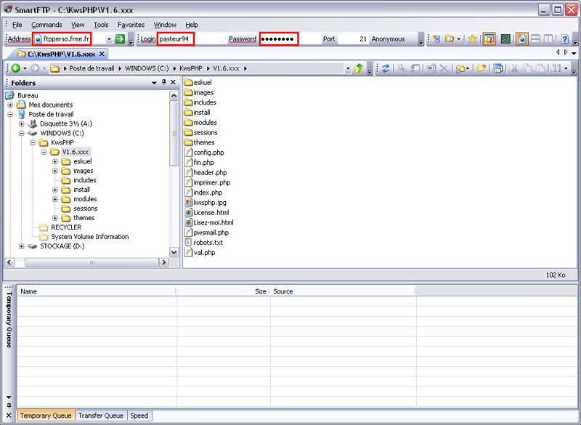Click the Port field showing 21
This screenshot has width=581, height=425.
(x=353, y=39)
